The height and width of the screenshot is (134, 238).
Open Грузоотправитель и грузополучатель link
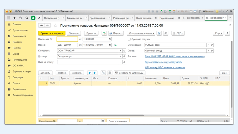(x=163, y=62)
